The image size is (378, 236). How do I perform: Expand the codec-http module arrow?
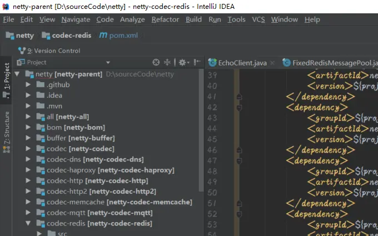pyautogui.click(x=28, y=180)
